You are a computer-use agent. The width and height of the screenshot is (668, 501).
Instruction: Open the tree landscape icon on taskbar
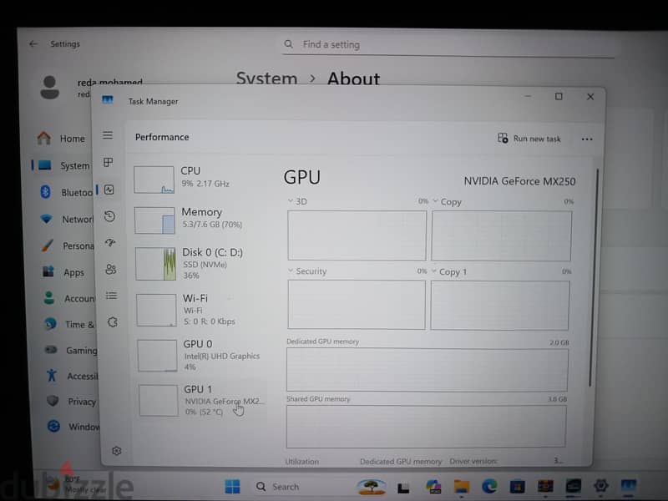point(372,487)
